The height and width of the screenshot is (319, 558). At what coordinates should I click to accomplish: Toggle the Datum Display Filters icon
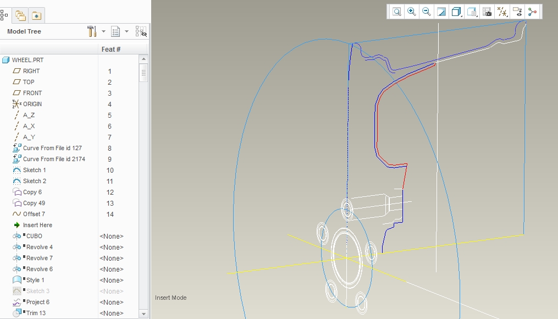click(x=502, y=12)
